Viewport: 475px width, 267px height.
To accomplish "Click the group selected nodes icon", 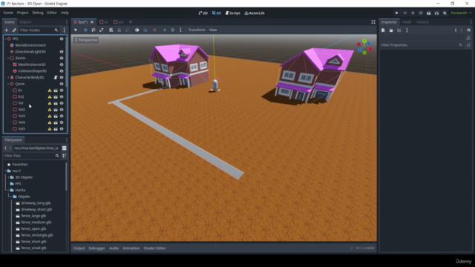I will click(x=127, y=30).
